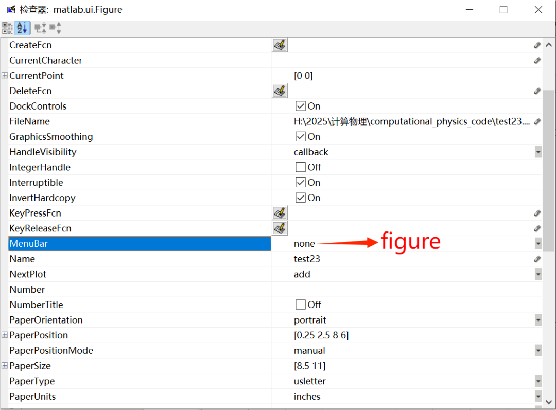The image size is (556, 410).
Task: Click the vertical scrollbar thumb
Action: [549, 206]
